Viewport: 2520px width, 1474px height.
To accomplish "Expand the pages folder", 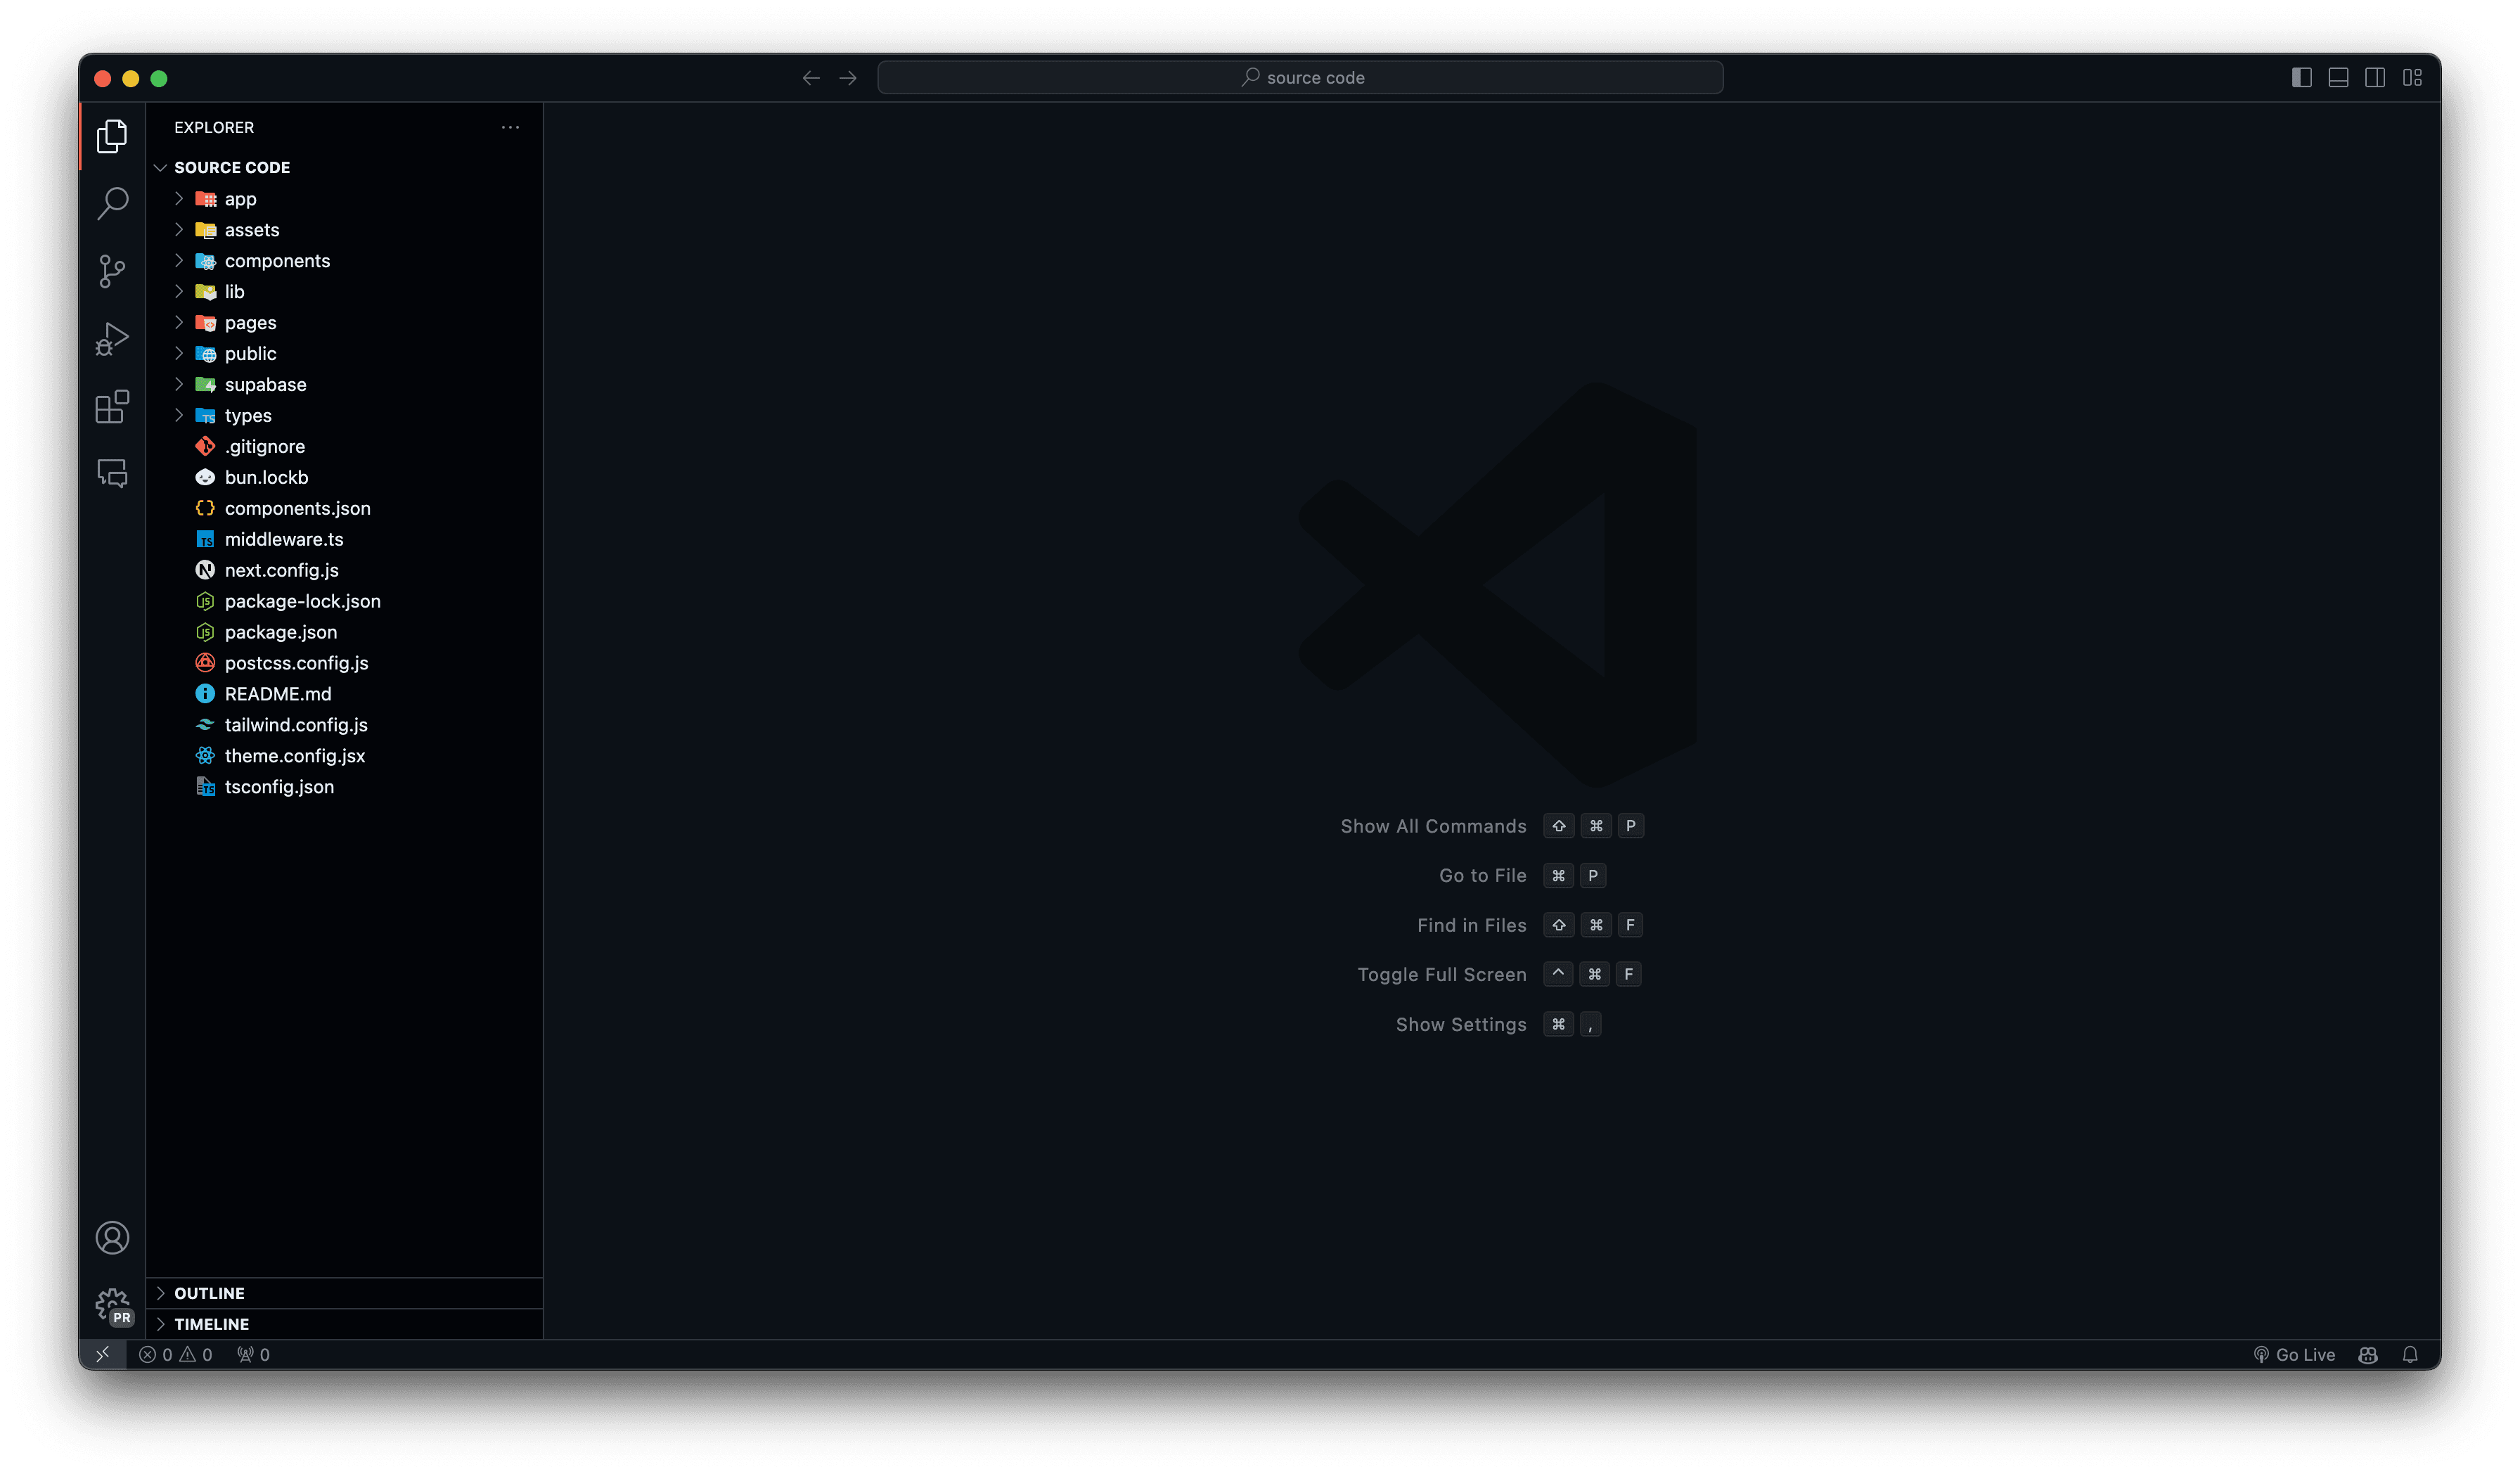I will coord(344,323).
